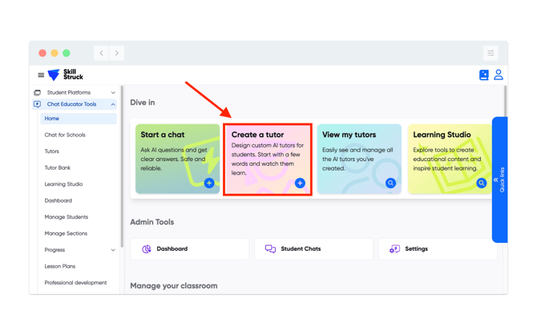Image resolution: width=537 pixels, height=335 pixels.
Task: Open the Settings admin tool button
Action: [438, 249]
